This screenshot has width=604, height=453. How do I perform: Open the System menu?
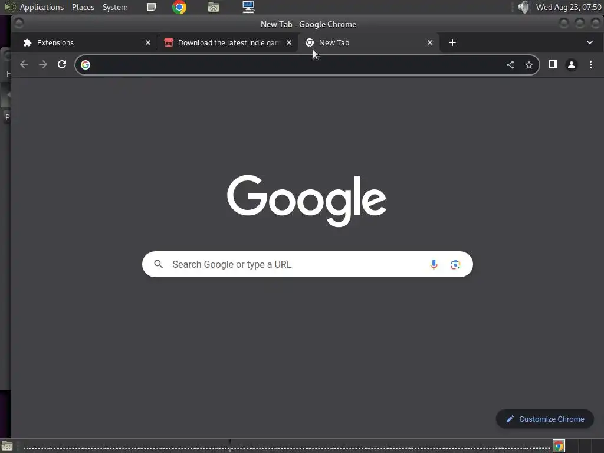[x=115, y=7]
